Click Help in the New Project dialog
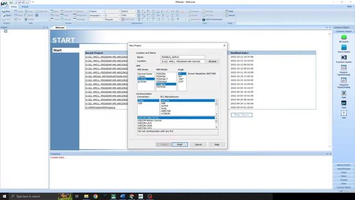Viewport: 355px width, 200px height. (217, 144)
